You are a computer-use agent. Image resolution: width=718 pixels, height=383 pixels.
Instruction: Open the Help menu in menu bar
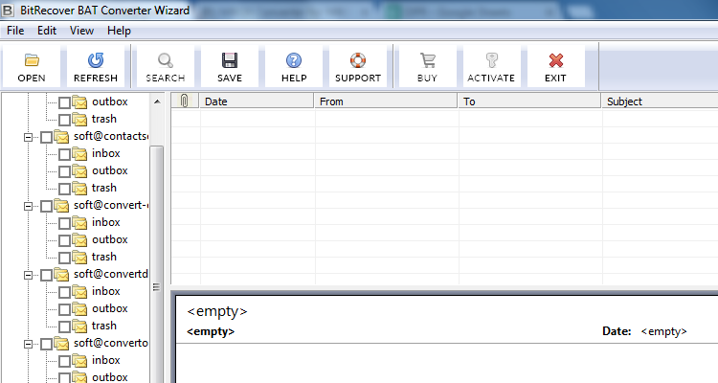click(119, 31)
